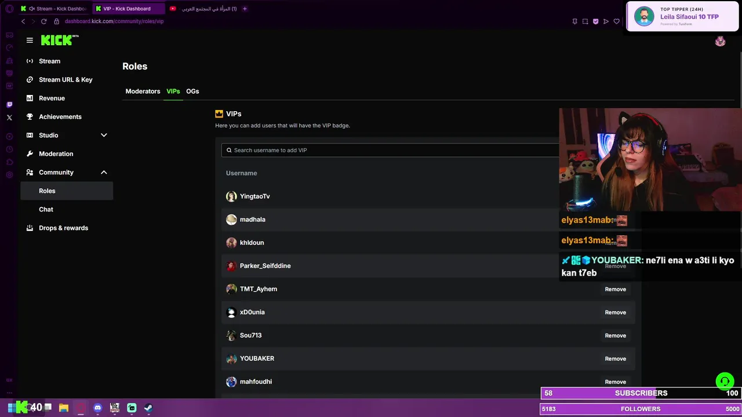The width and height of the screenshot is (742, 417).
Task: Click the dashboard.kick.com address bar
Action: [x=114, y=21]
